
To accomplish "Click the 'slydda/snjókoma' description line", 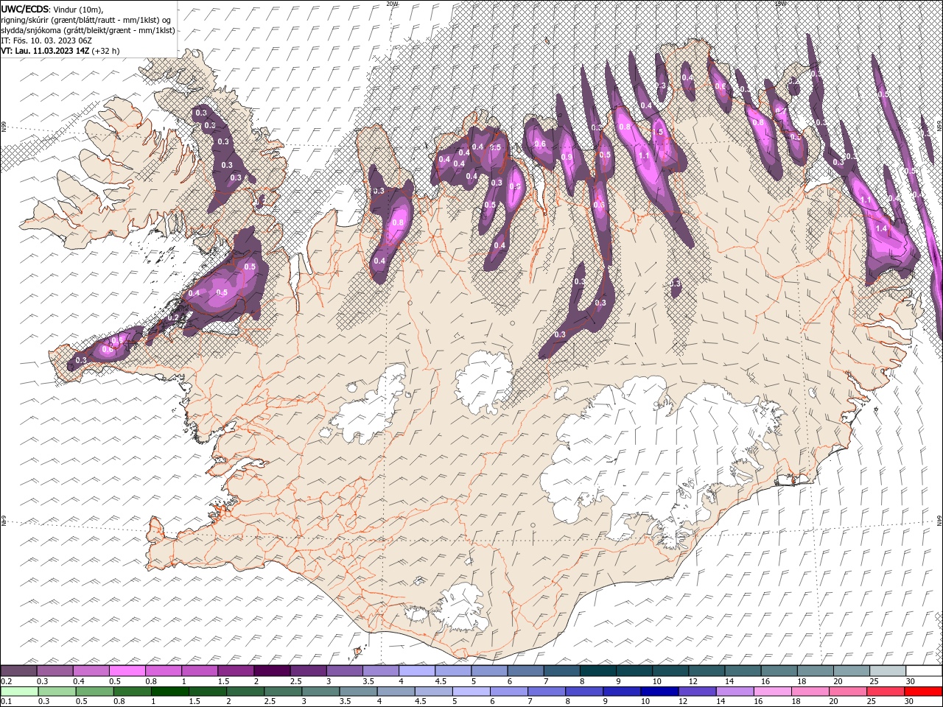I will click(x=88, y=30).
